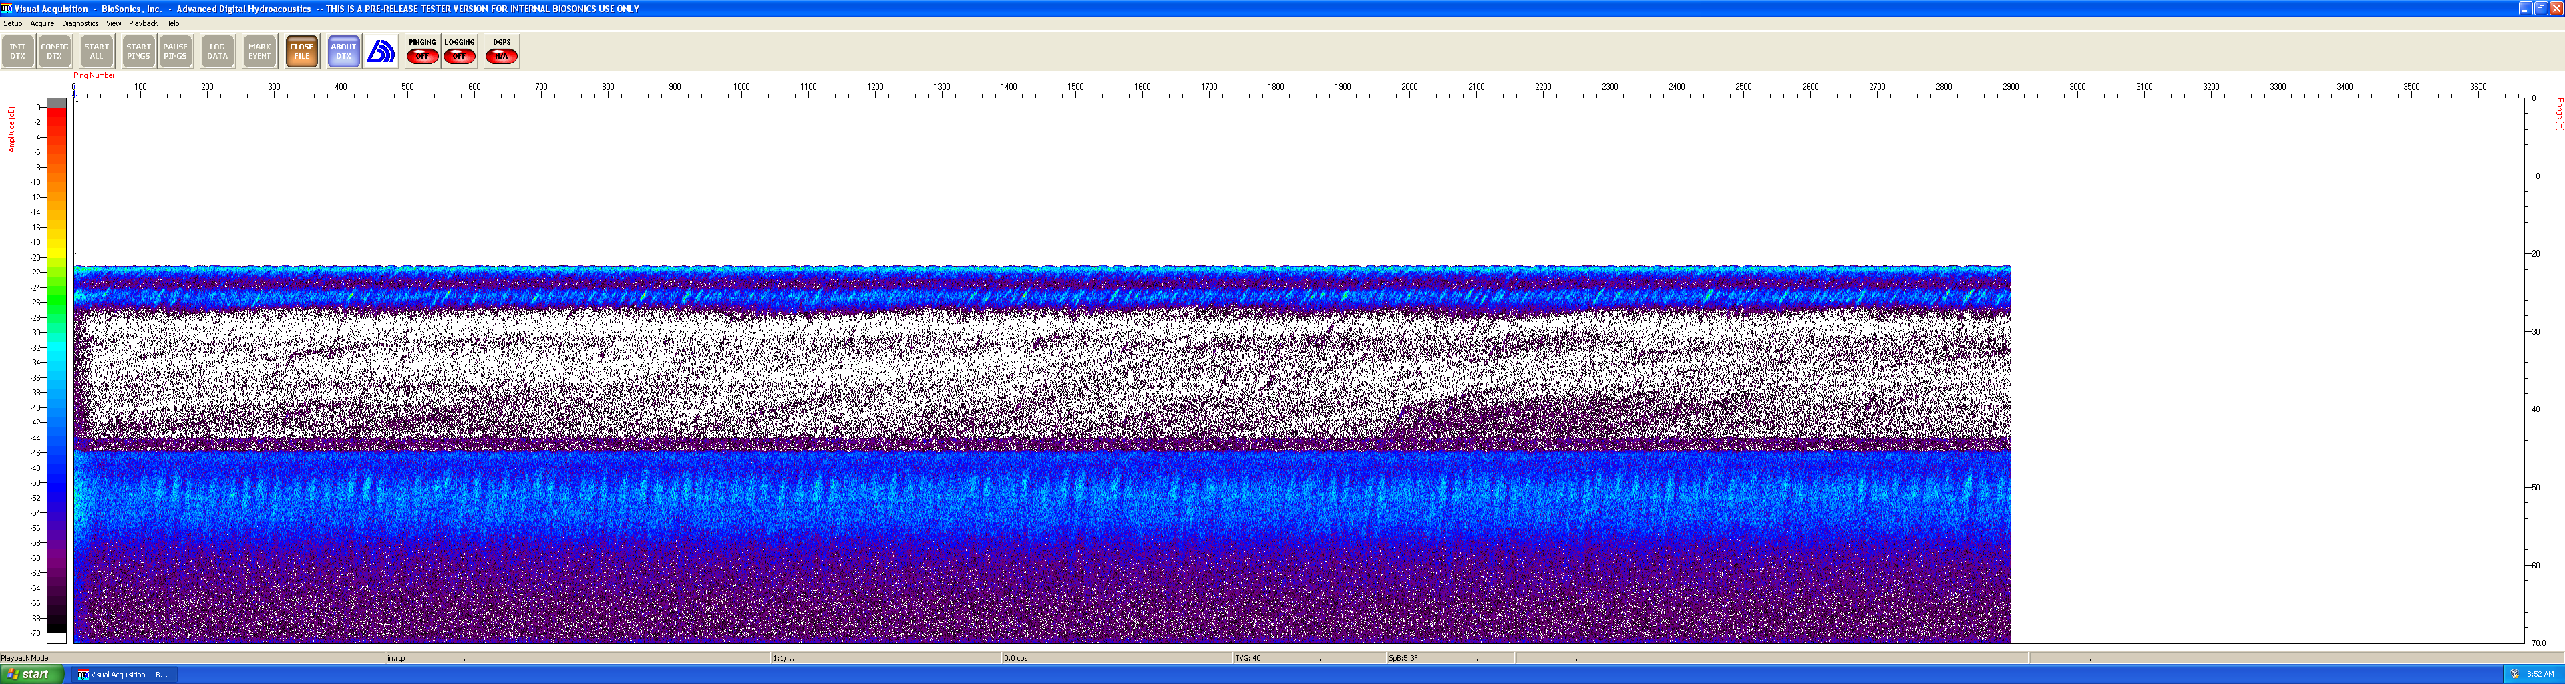The image size is (2565, 684).
Task: Click the in.rtp file name in status bar
Action: (x=396, y=658)
